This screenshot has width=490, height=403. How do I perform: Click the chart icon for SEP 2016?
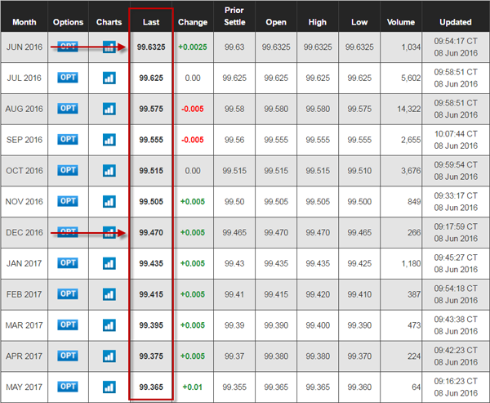(x=109, y=140)
